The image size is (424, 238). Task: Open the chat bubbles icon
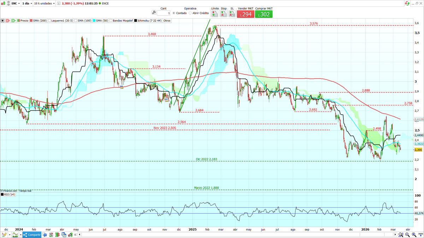coord(45,235)
